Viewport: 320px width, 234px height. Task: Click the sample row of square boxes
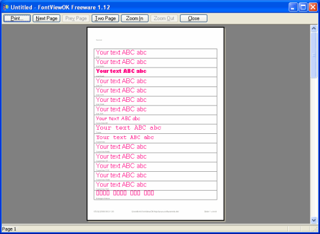155,195
